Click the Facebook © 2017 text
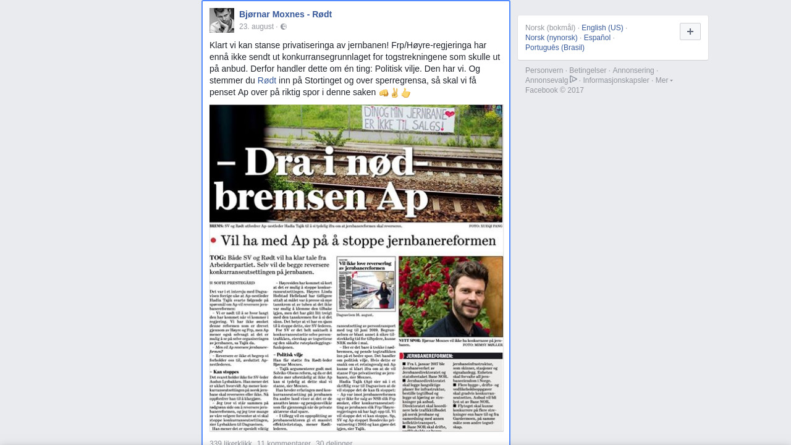Image resolution: width=791 pixels, height=445 pixels. [x=554, y=90]
